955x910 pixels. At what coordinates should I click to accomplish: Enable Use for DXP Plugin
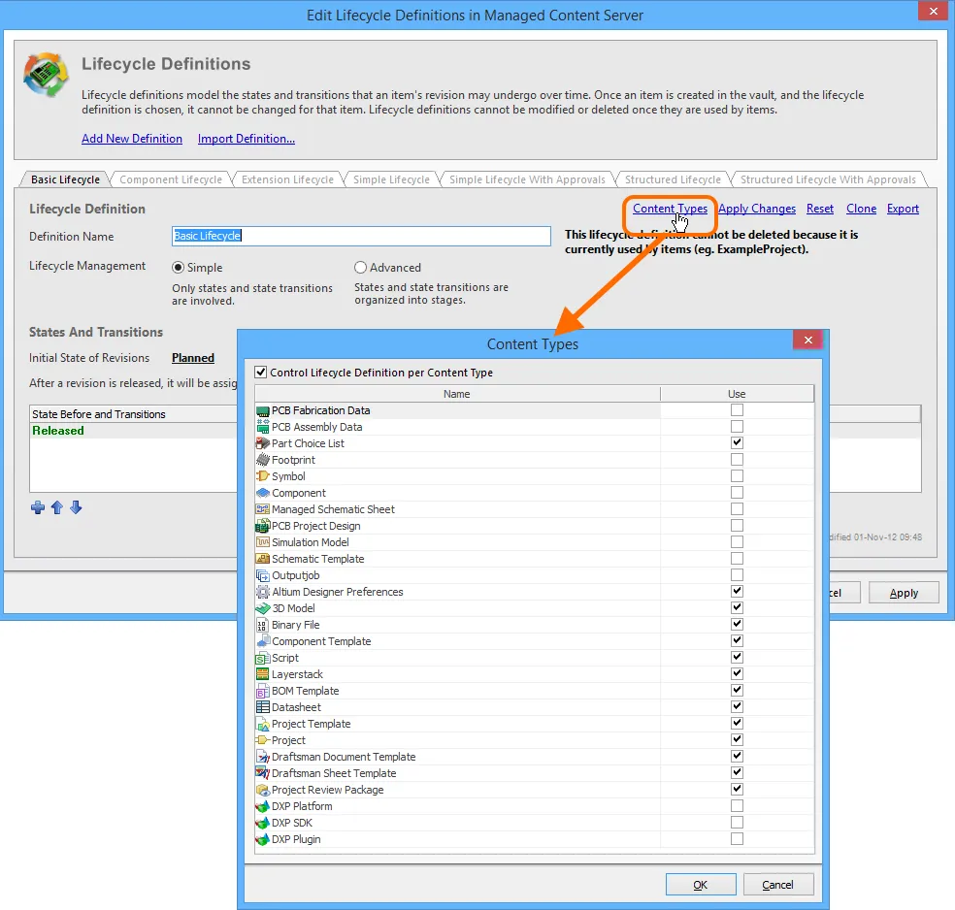tap(737, 839)
